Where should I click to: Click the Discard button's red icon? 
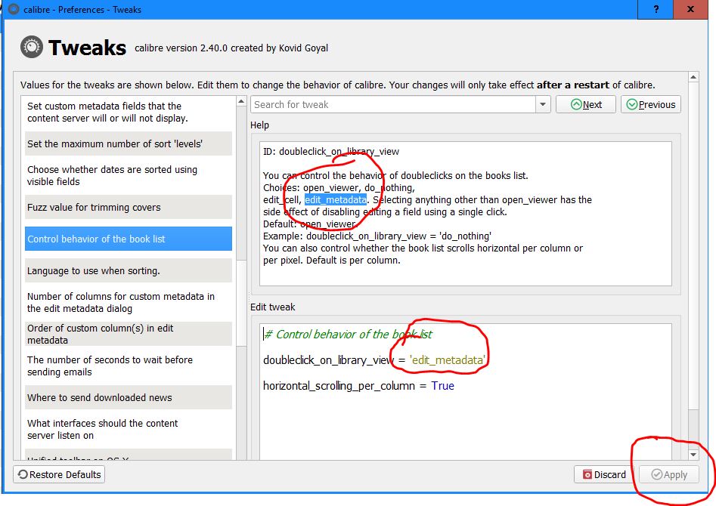coord(587,474)
